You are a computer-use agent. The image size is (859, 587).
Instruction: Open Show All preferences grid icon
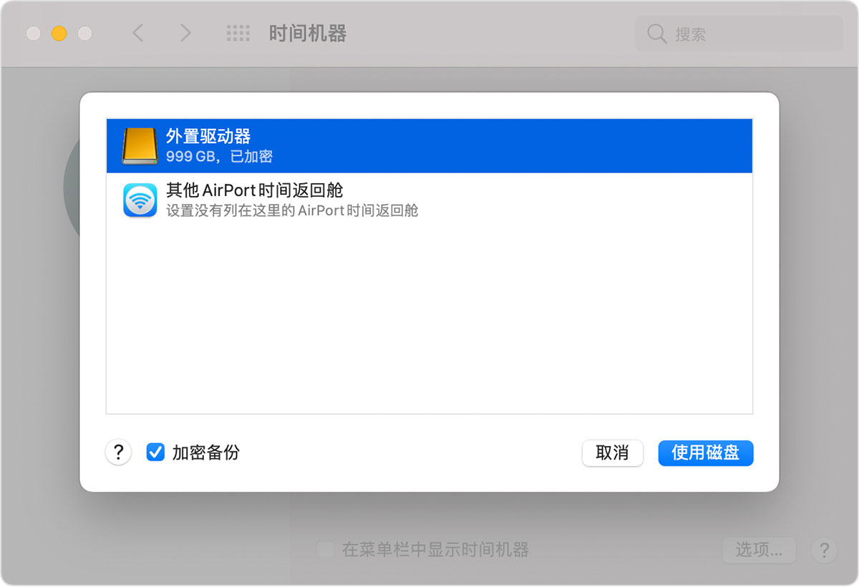(x=238, y=33)
